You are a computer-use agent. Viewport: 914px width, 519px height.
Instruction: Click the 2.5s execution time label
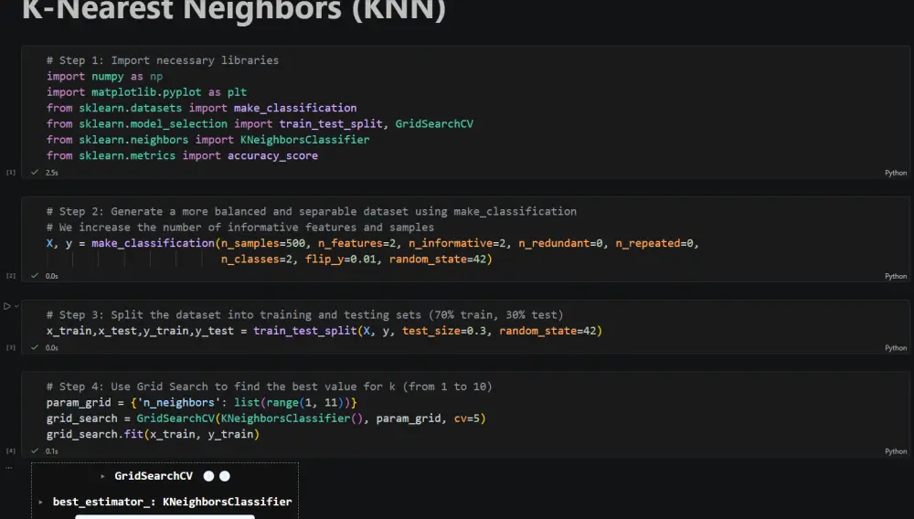(x=52, y=173)
